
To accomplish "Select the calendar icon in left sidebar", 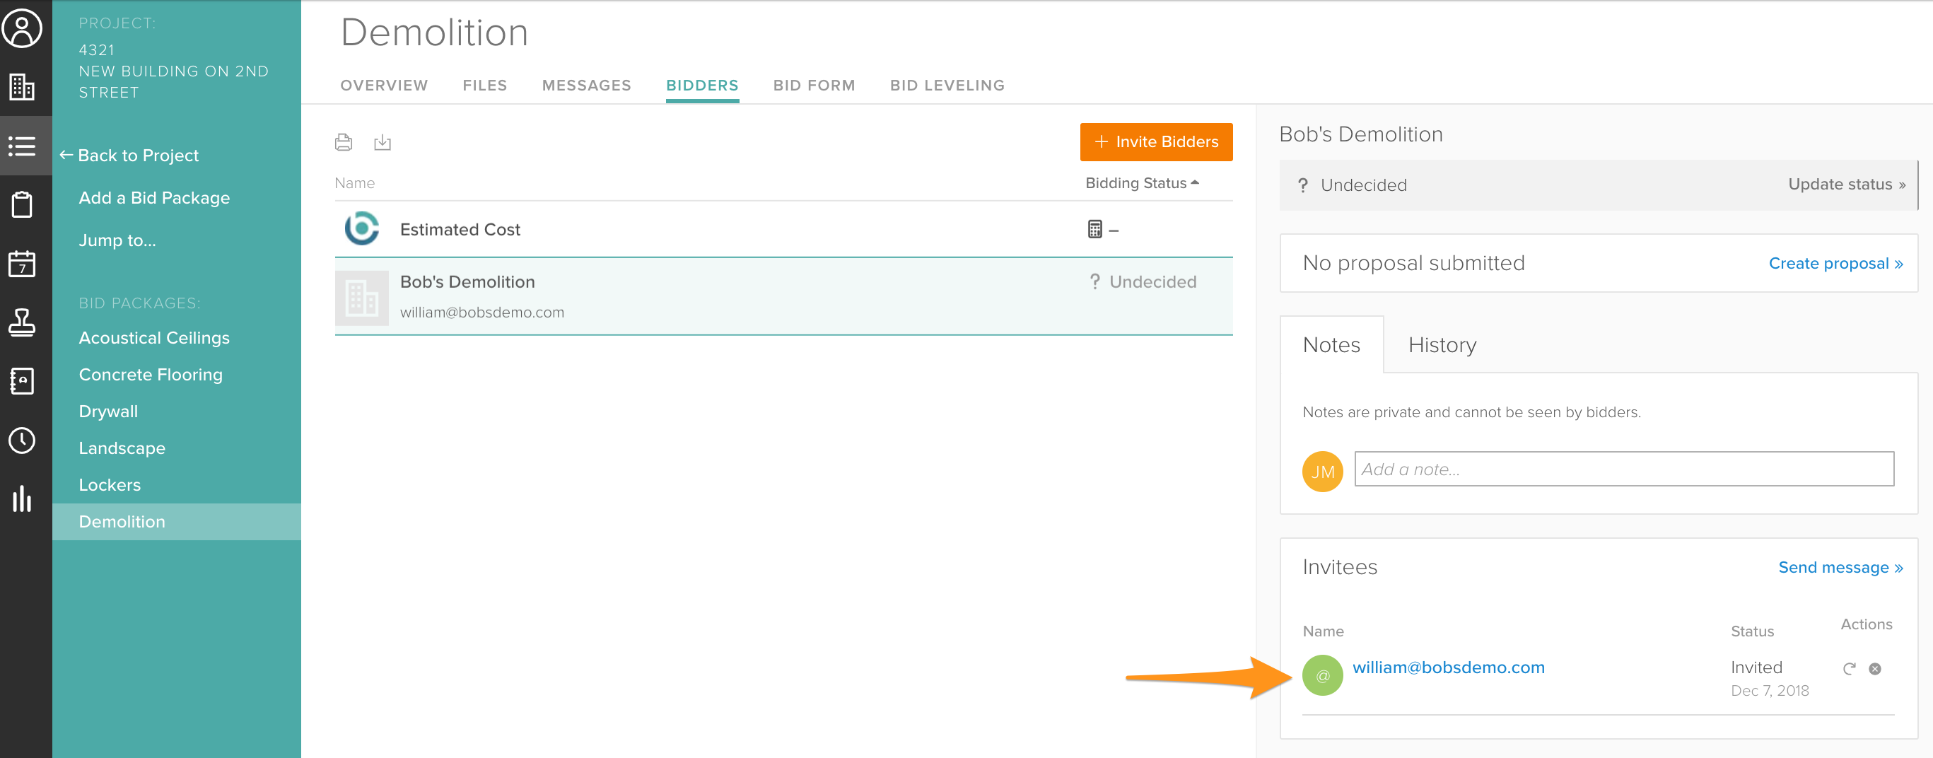I will pyautogui.click(x=23, y=264).
